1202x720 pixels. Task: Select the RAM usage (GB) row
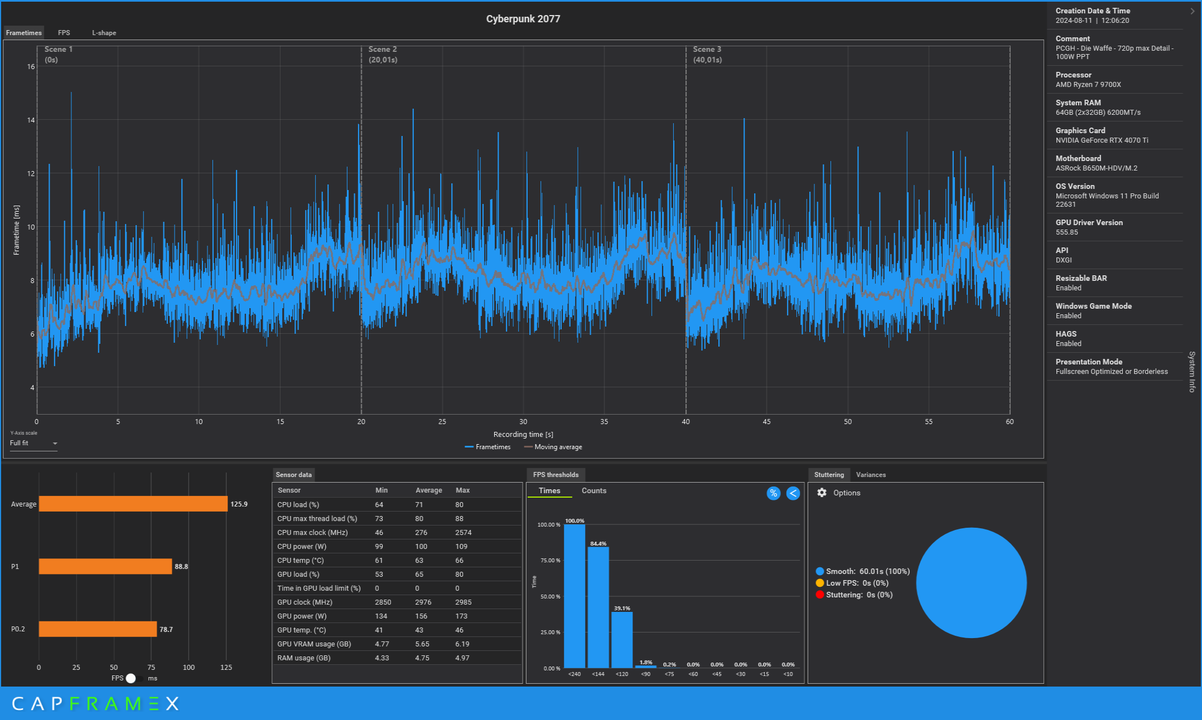pos(397,658)
